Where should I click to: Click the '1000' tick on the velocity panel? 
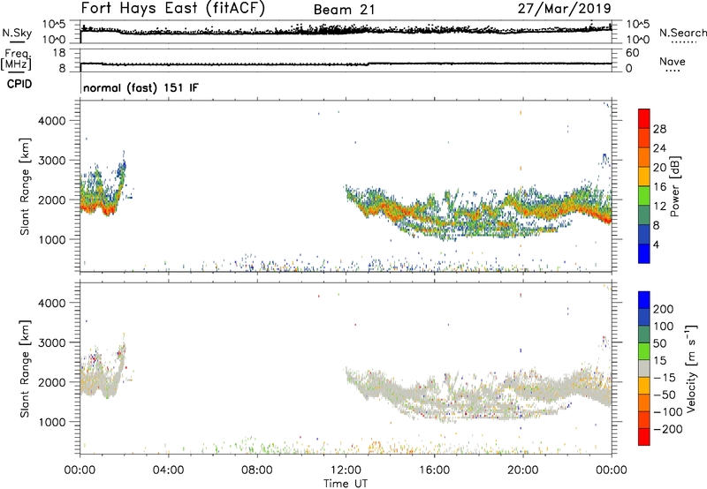pyautogui.click(x=52, y=421)
